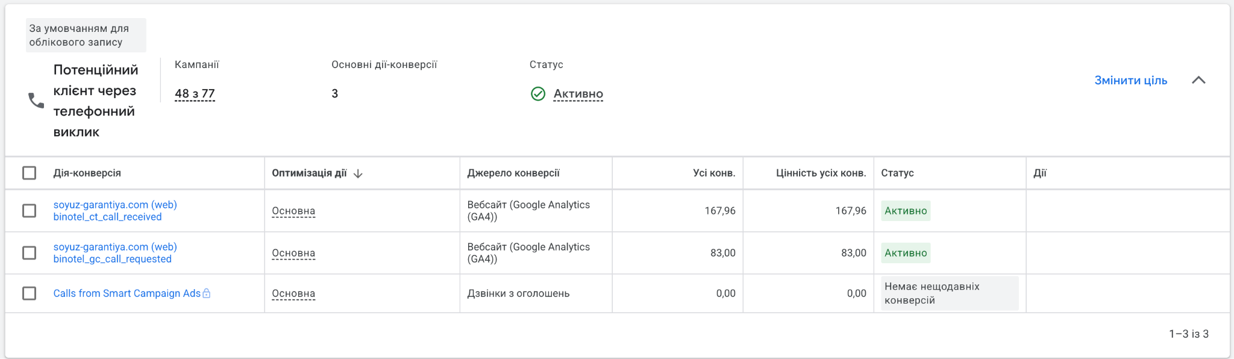Click the 1–3 із 3 pagination text
Image resolution: width=1234 pixels, height=359 pixels.
[x=1189, y=334]
